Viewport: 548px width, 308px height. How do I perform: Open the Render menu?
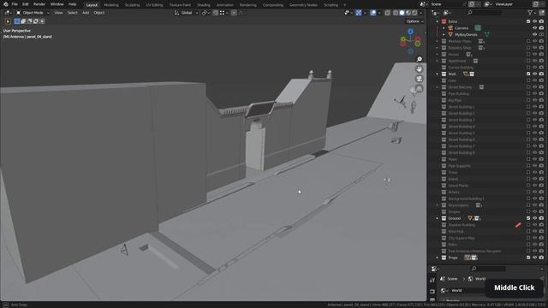(x=39, y=4)
